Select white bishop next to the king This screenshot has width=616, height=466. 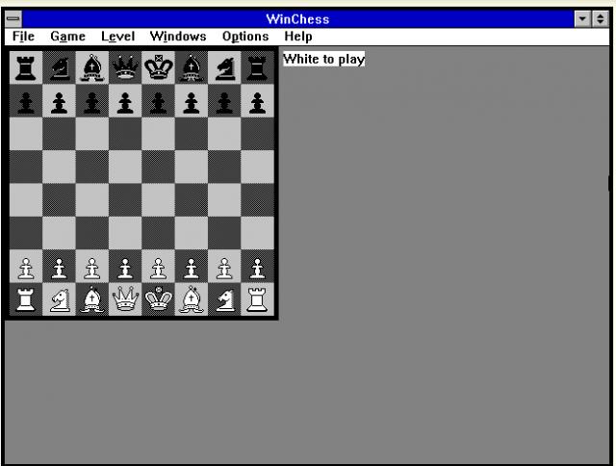[192, 299]
